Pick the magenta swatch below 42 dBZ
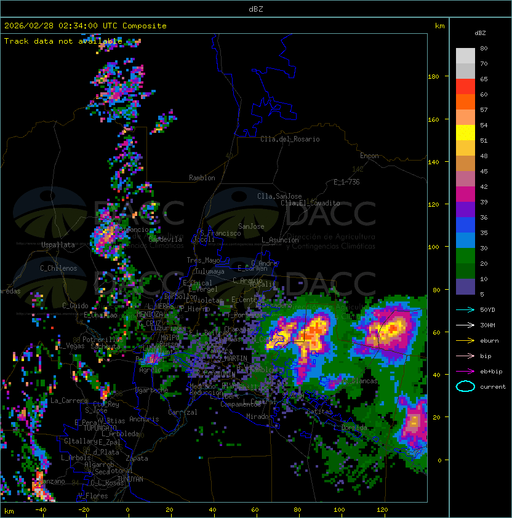Image resolution: width=512 pixels, height=518 pixels. click(x=465, y=194)
